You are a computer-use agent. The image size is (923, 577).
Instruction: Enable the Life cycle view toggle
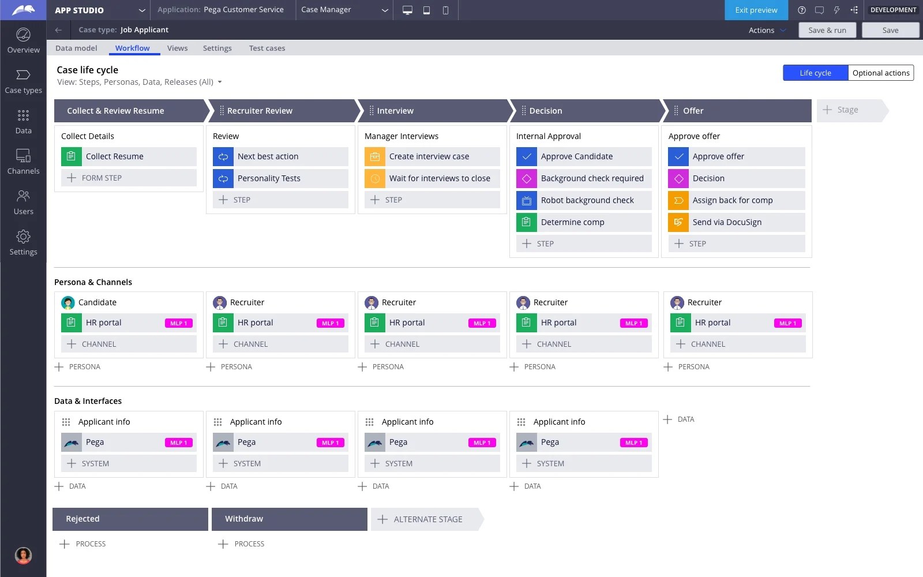click(815, 73)
